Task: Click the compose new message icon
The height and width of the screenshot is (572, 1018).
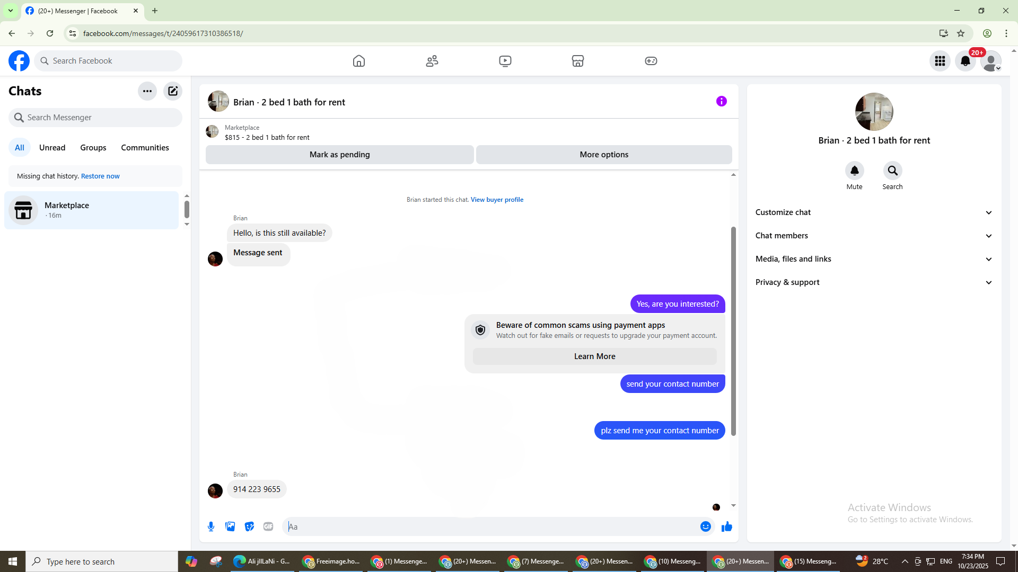Action: [173, 91]
